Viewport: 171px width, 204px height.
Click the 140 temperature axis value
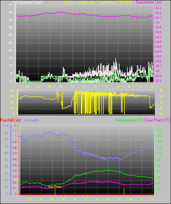160,130
